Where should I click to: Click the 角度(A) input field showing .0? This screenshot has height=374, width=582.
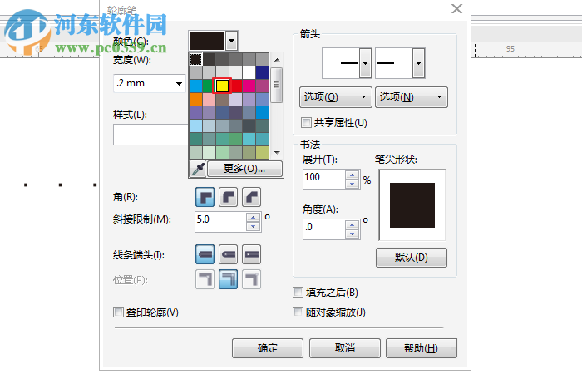click(x=324, y=229)
